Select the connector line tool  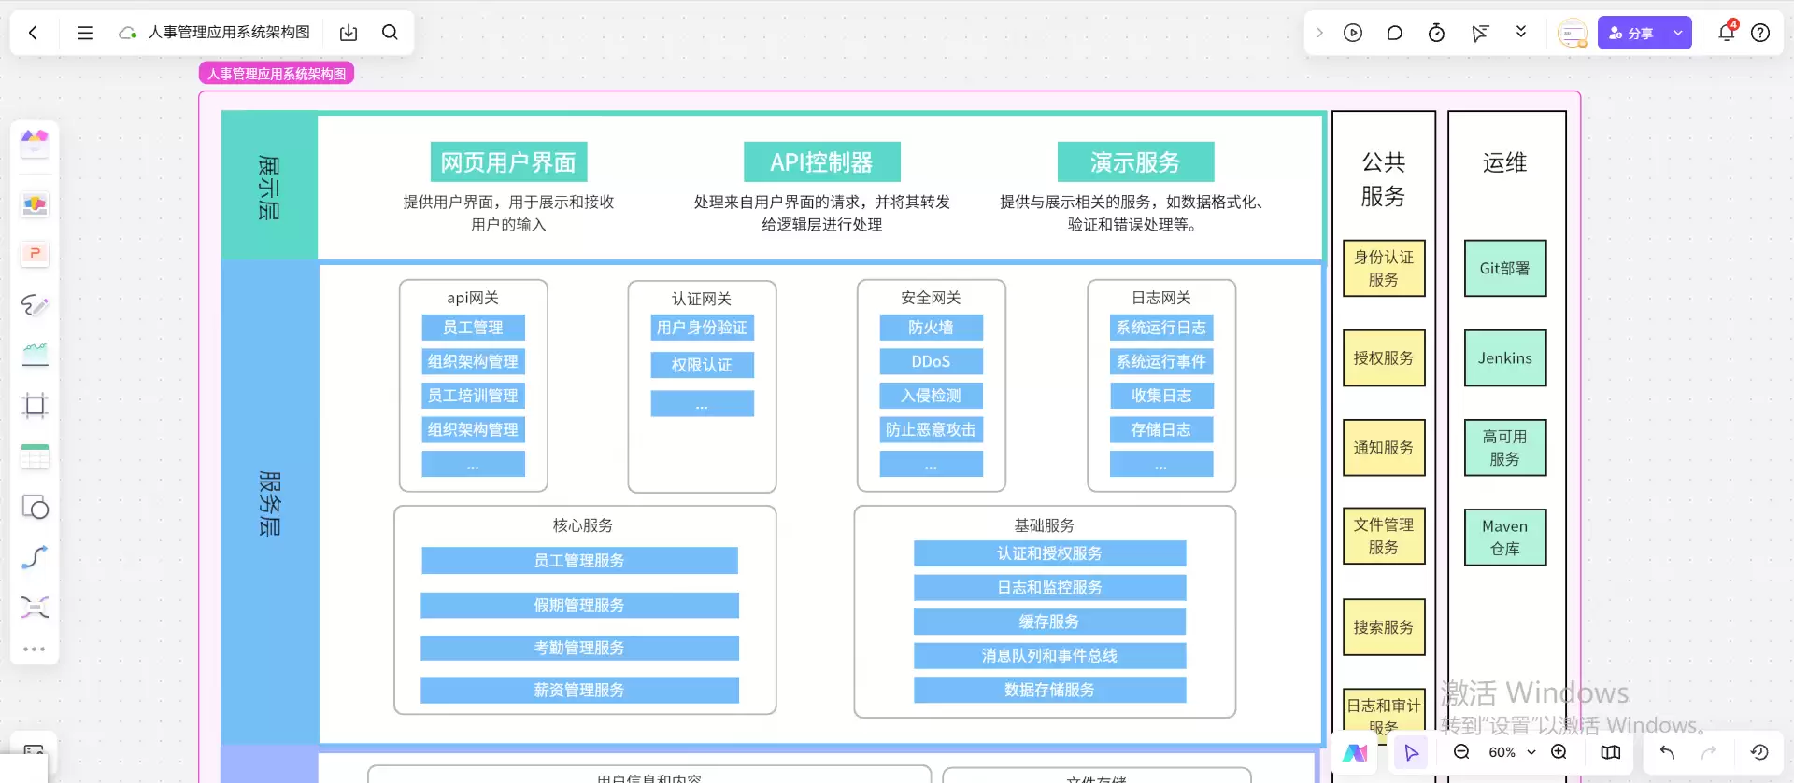pos(35,557)
